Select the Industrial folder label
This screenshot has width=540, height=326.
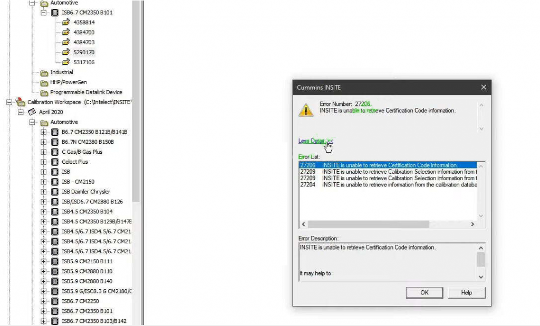pyautogui.click(x=62, y=72)
